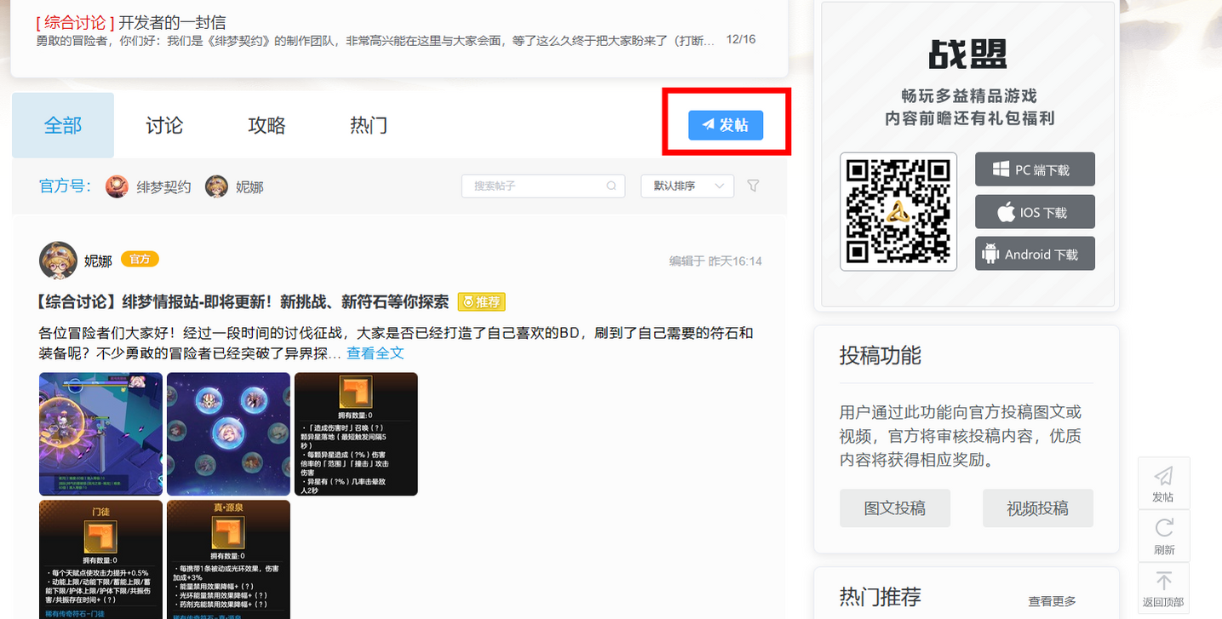Download the PC 端 client
This screenshot has width=1222, height=619.
pyautogui.click(x=1035, y=169)
